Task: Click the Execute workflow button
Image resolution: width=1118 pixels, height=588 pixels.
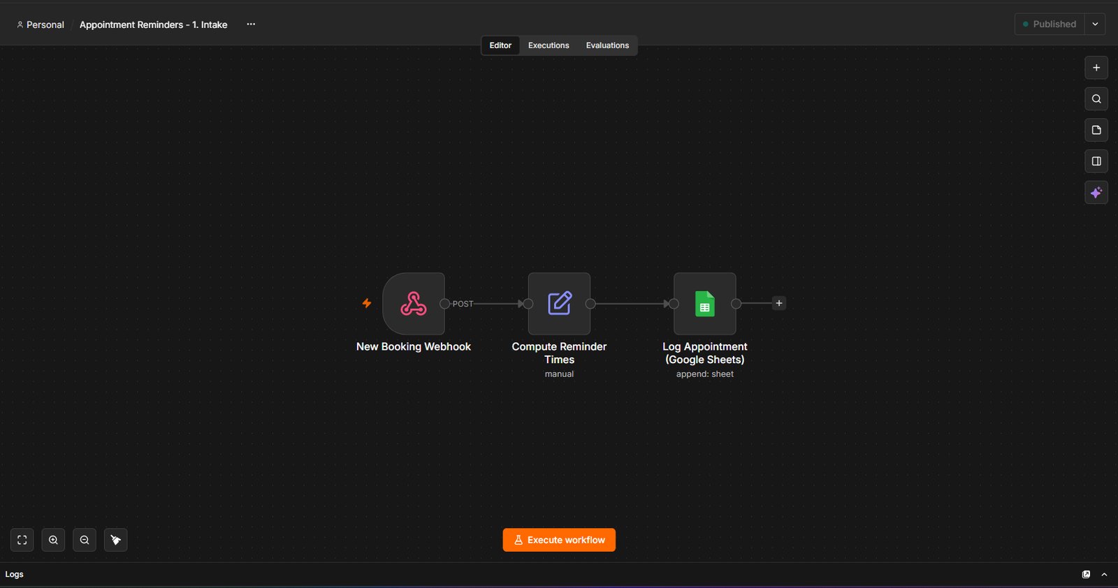Action: click(559, 540)
